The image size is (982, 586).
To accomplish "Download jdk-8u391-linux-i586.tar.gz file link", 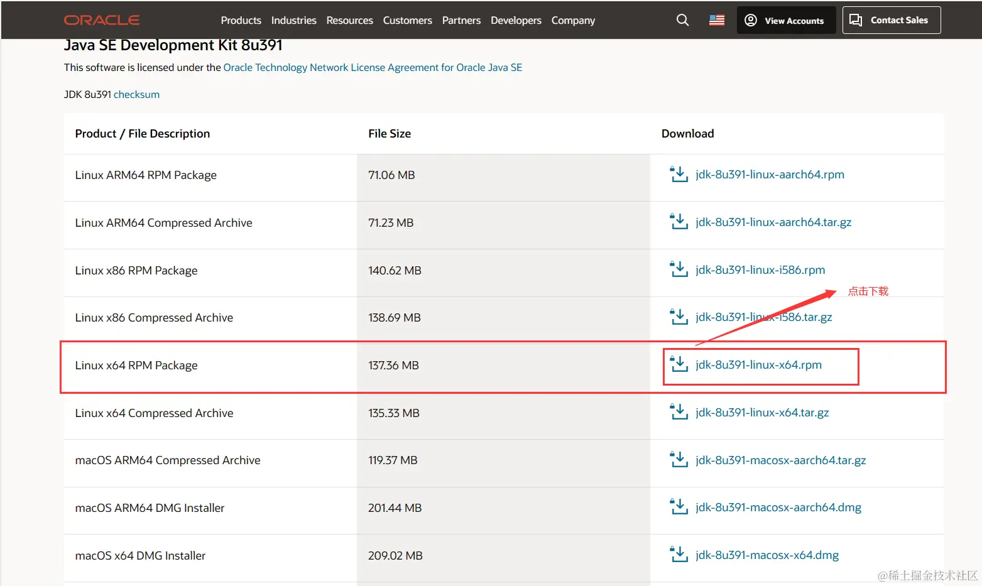I will (x=763, y=317).
